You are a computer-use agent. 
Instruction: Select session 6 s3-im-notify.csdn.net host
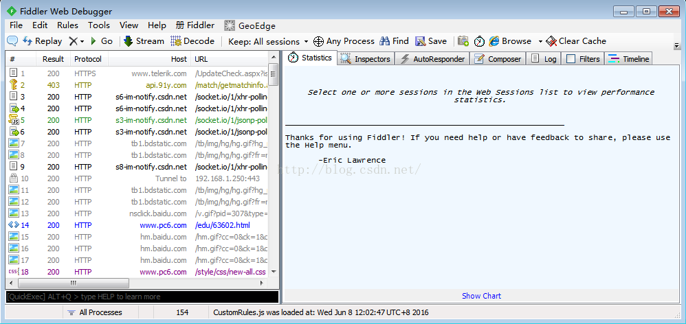pos(151,132)
